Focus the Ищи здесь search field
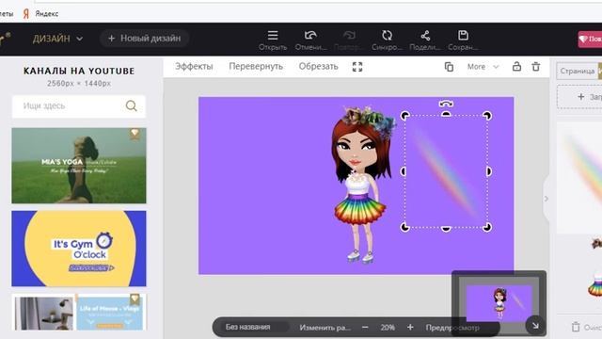Image resolution: width=602 pixels, height=339 pixels. click(x=79, y=106)
